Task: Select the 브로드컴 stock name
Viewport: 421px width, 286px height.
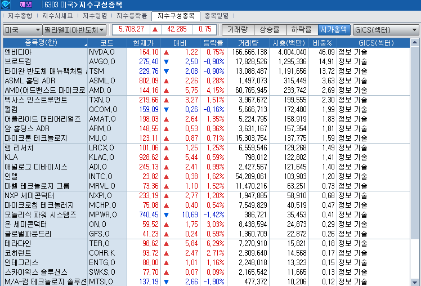Action: [x=17, y=62]
